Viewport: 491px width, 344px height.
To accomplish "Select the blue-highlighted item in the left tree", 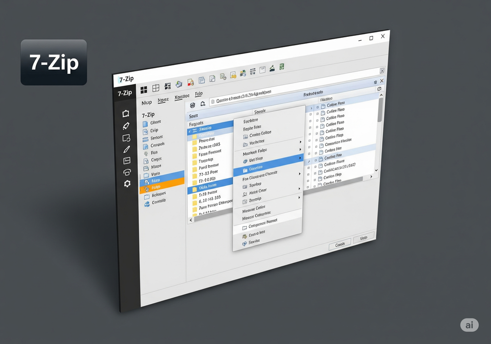I will coord(162,179).
